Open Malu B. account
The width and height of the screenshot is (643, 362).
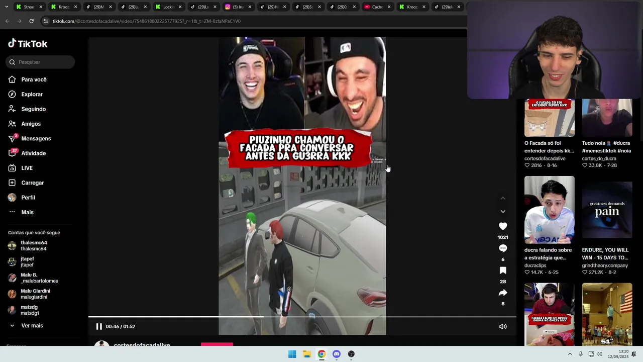point(33,278)
